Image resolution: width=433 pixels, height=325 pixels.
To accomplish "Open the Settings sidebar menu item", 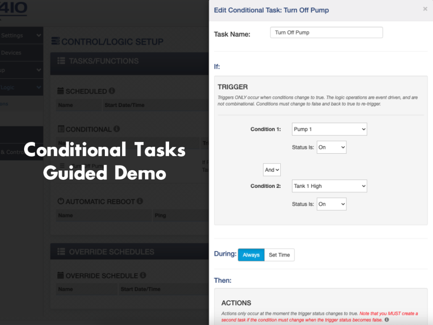I will (22, 36).
